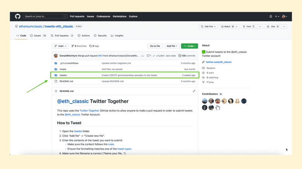Click the pencil icon to edit README

coord(194,91)
